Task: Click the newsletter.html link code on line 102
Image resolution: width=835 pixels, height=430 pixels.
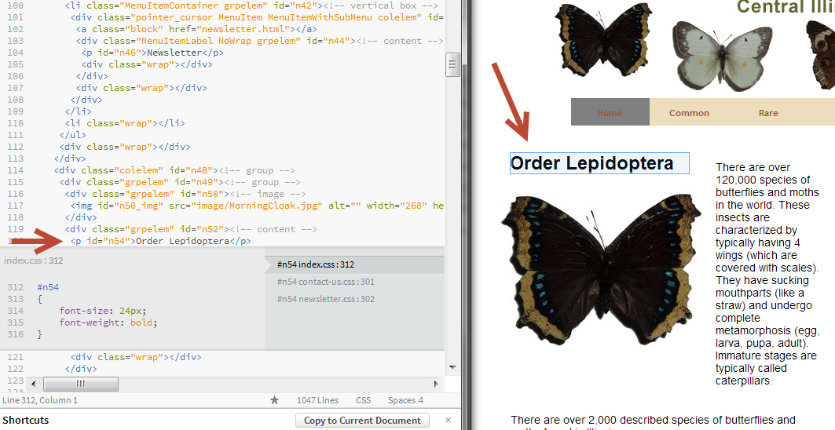Action: click(x=196, y=29)
